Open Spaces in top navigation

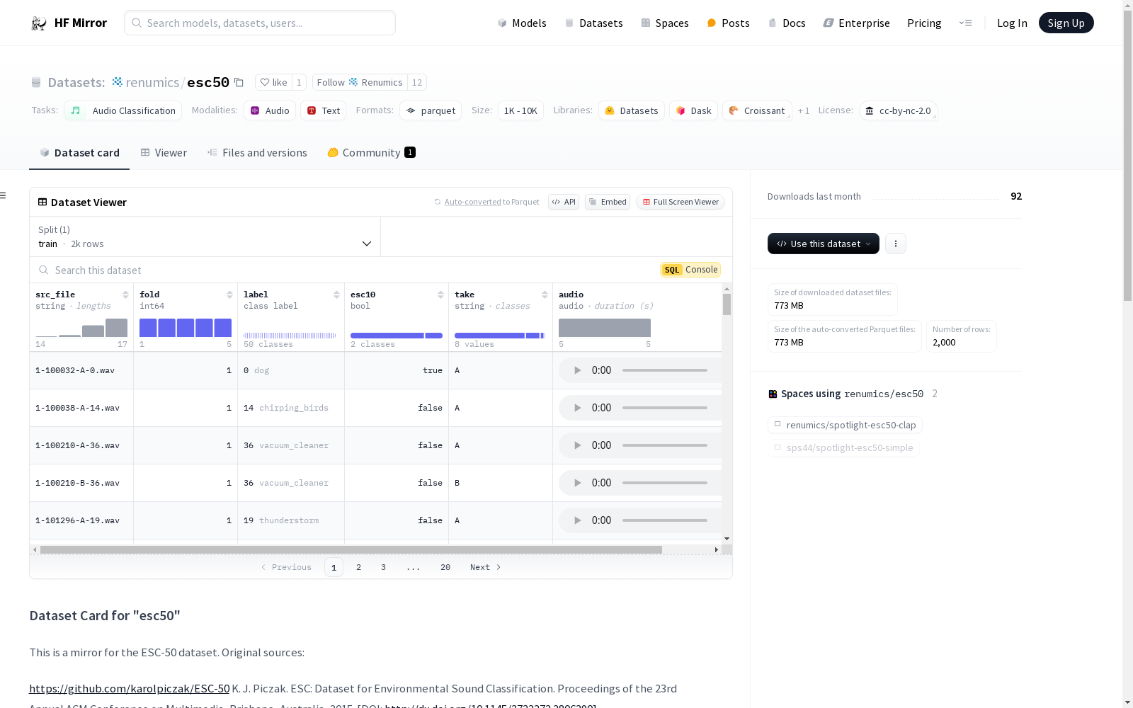tap(665, 23)
